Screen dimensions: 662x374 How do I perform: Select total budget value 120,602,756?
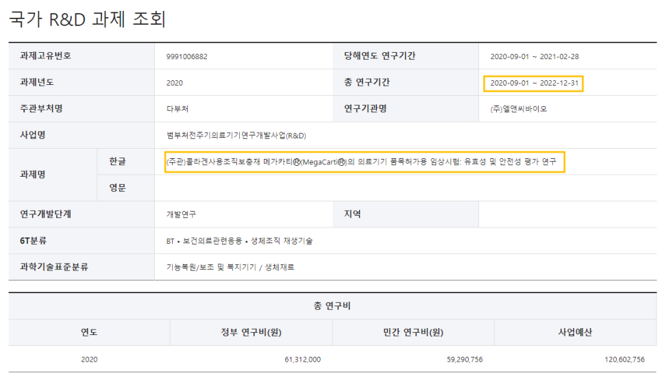[624, 359]
